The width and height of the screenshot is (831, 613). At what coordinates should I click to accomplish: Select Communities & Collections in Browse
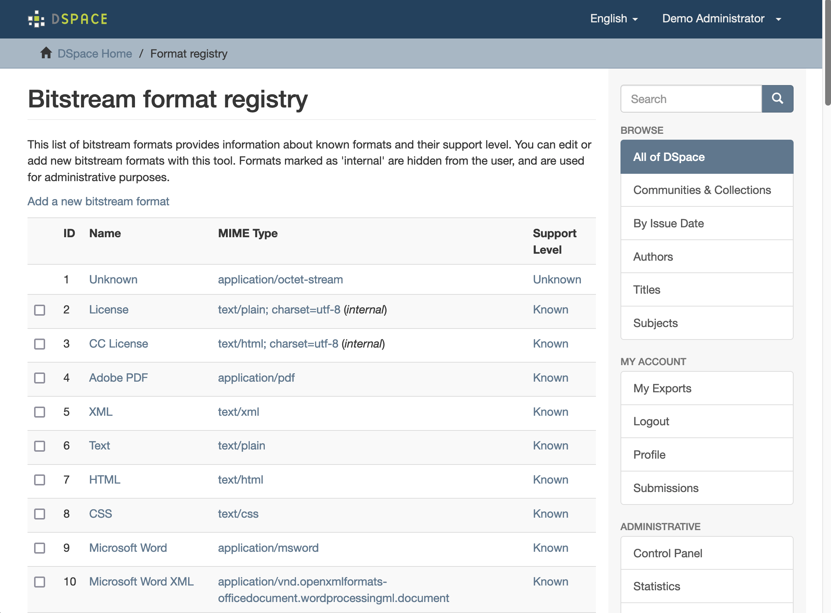coord(702,190)
